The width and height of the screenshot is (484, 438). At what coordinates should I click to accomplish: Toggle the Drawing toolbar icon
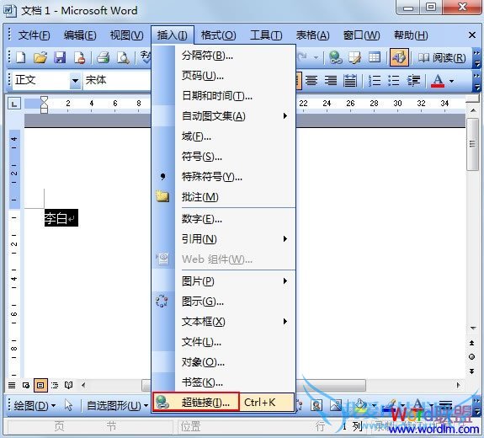click(399, 57)
